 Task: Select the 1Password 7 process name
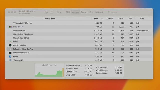(18, 60)
